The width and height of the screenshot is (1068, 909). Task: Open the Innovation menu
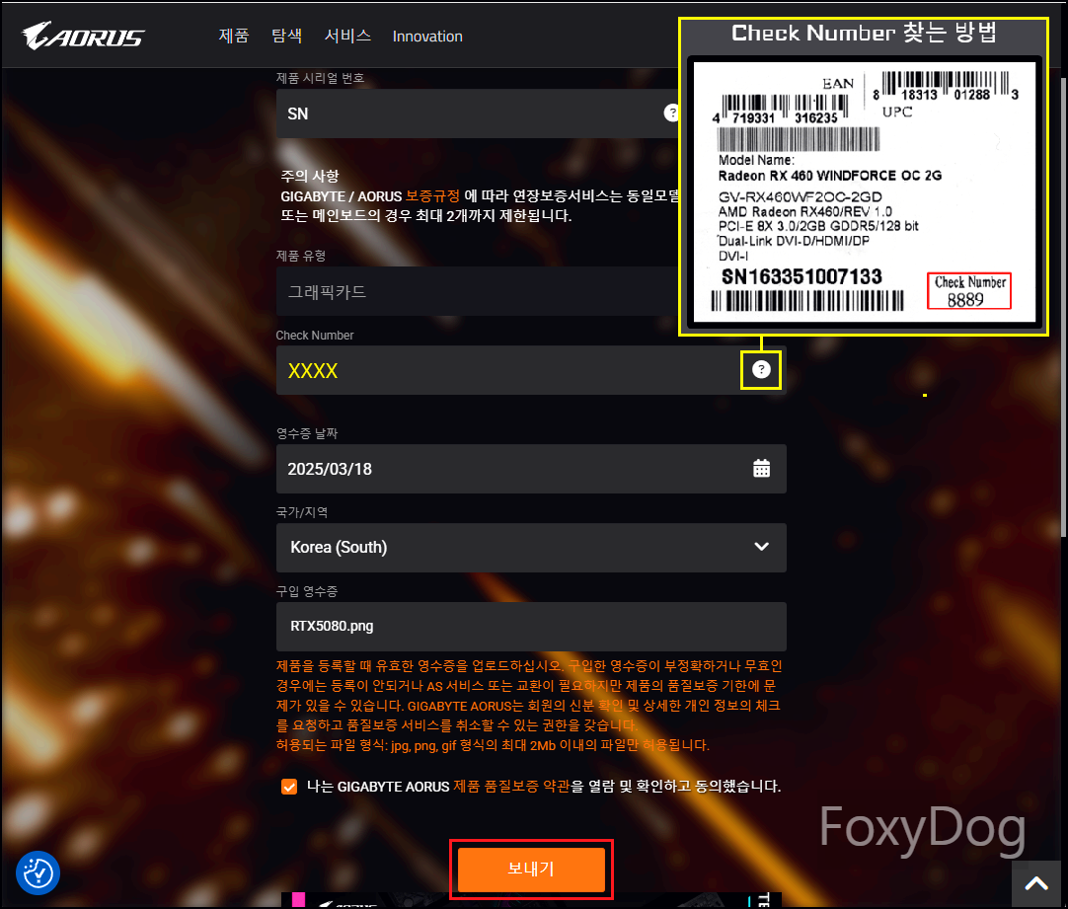click(x=427, y=37)
